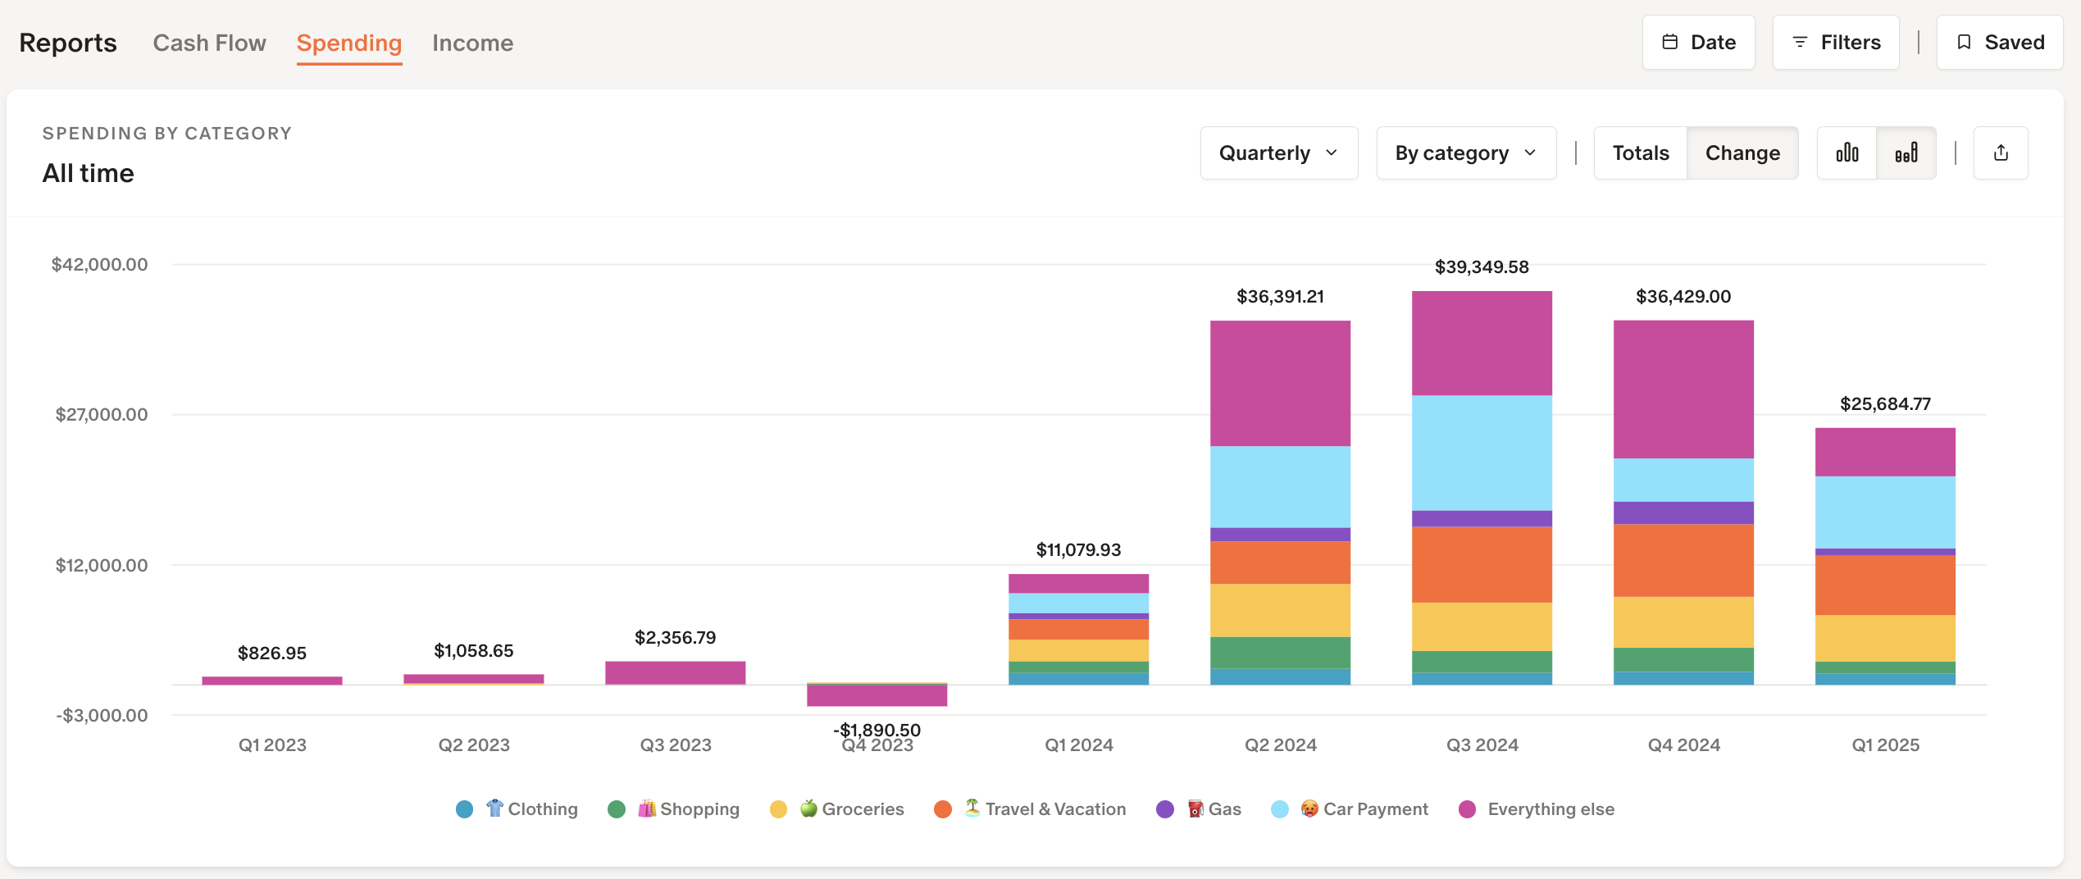This screenshot has width=2081, height=879.
Task: Click the Gas pump emoji in legend
Action: (1195, 808)
